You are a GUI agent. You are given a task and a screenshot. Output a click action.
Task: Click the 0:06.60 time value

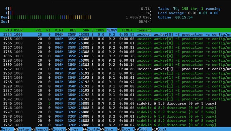[127, 104]
